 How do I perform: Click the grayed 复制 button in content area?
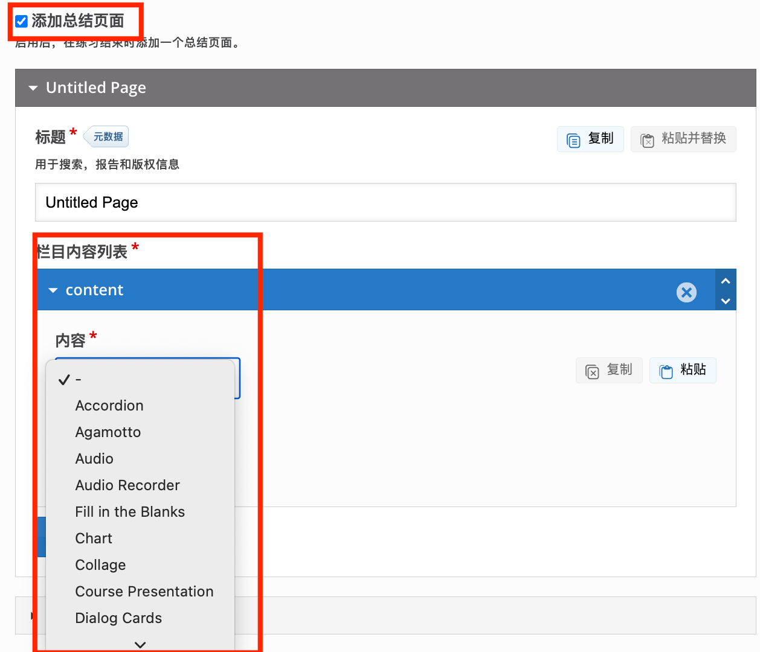(609, 370)
